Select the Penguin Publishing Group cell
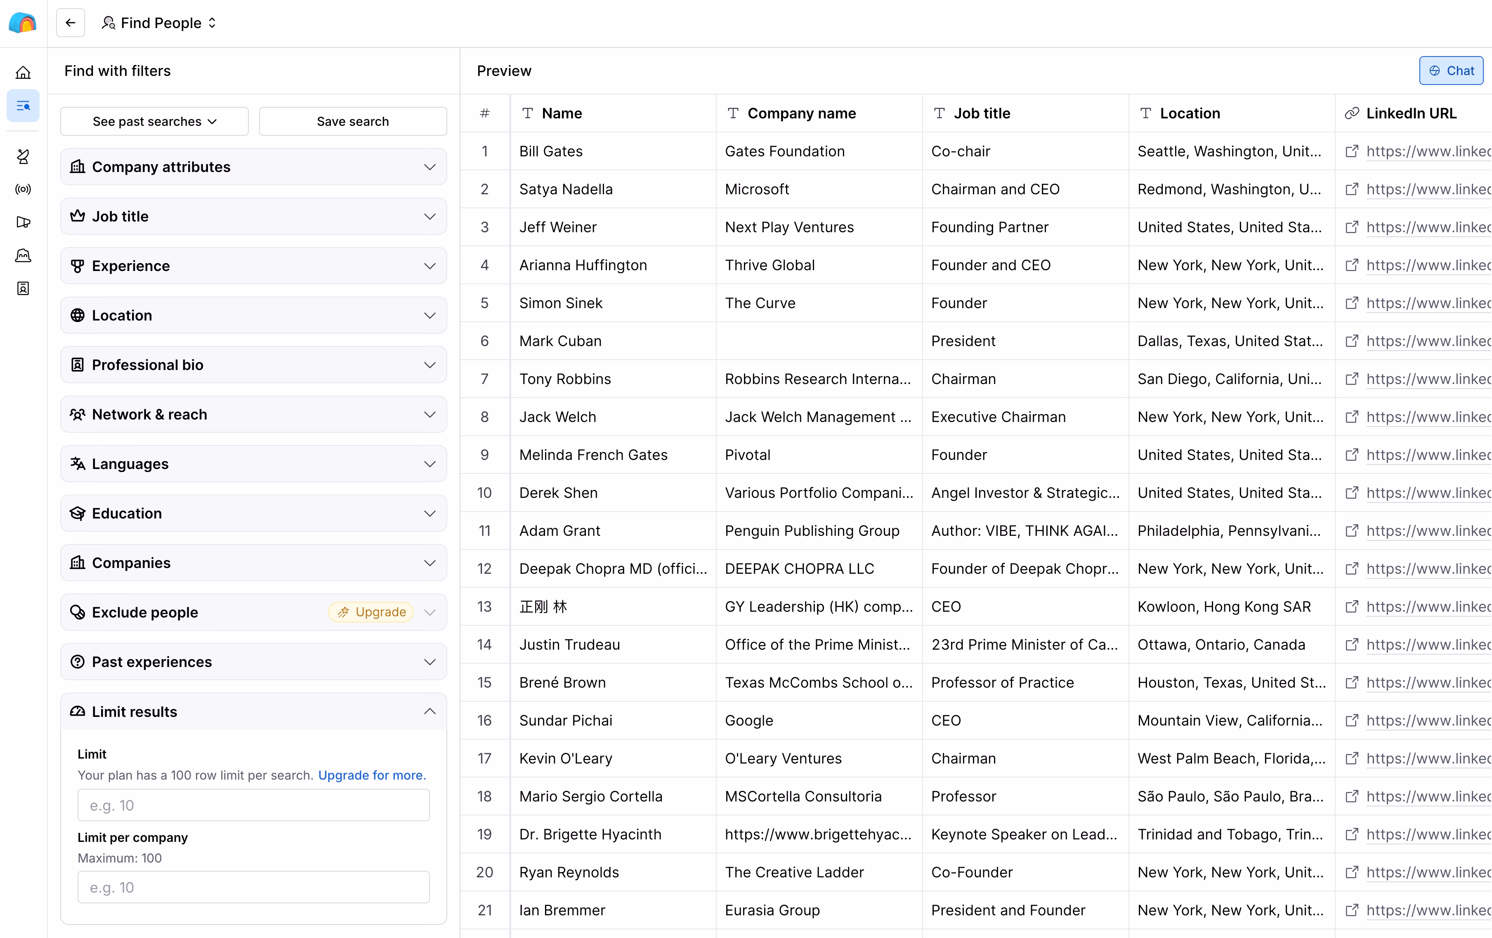Viewport: 1492px width, 938px height. coord(819,530)
